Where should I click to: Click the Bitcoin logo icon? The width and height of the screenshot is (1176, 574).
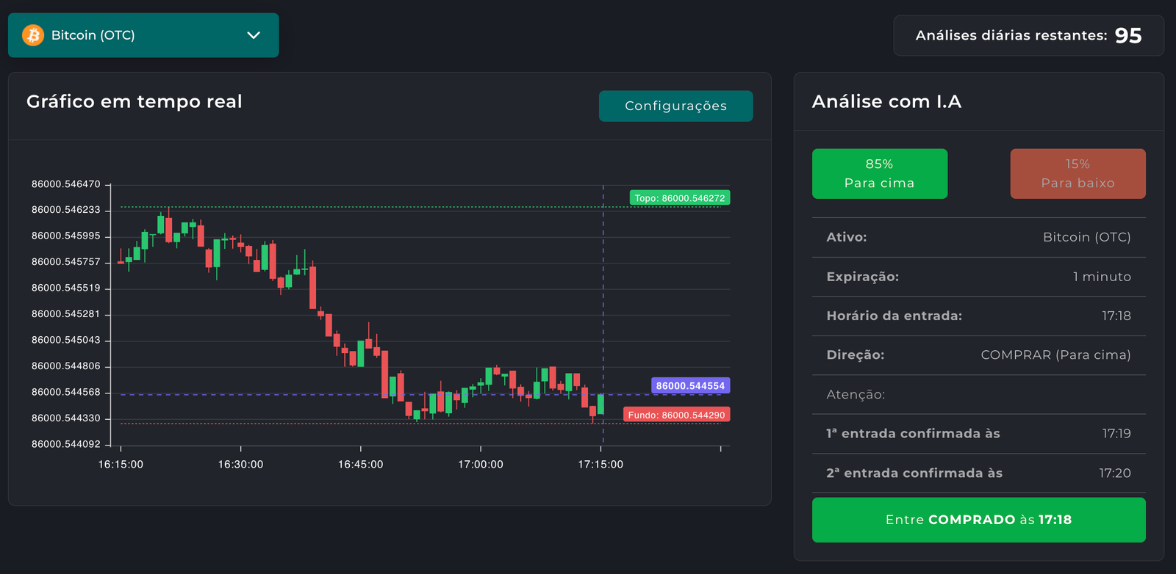point(33,35)
